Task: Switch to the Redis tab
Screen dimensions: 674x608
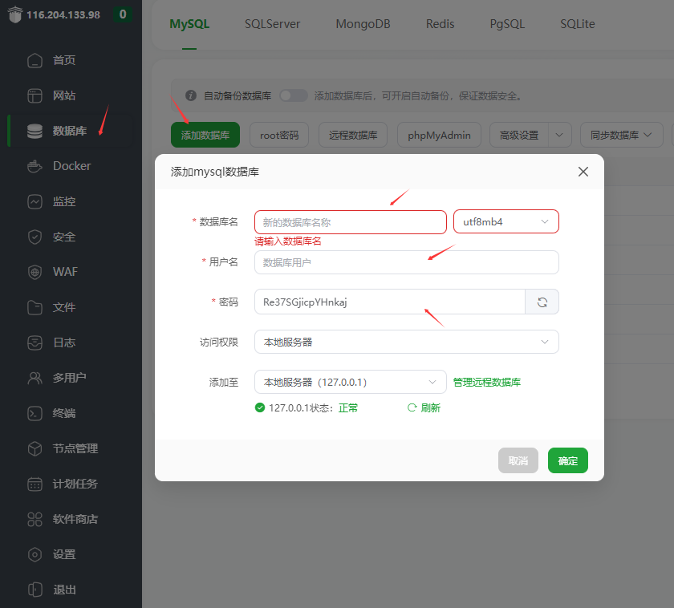Action: 440,24
